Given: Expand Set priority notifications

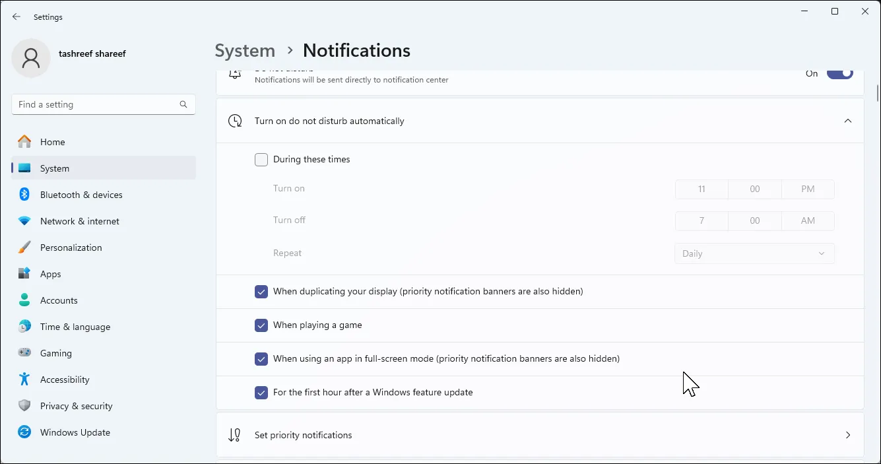Looking at the screenshot, I should pyautogui.click(x=848, y=434).
